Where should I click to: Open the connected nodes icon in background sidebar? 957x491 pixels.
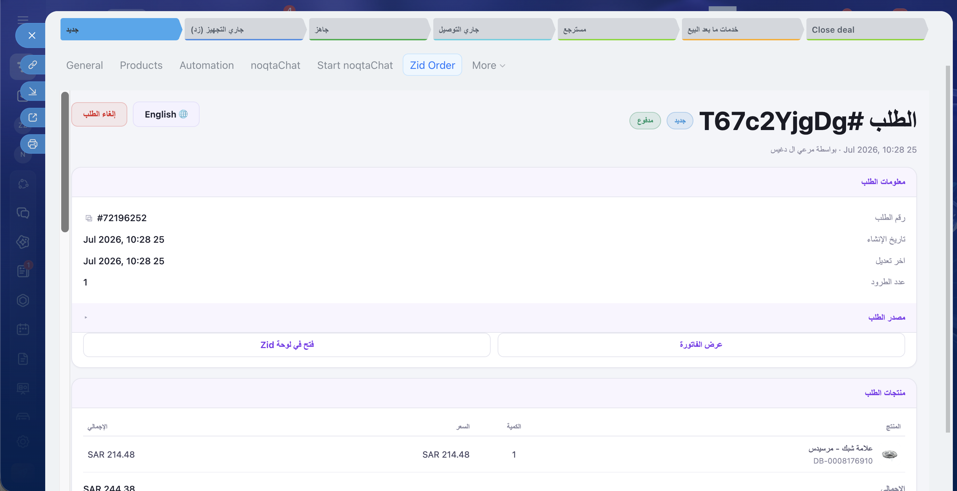(23, 184)
